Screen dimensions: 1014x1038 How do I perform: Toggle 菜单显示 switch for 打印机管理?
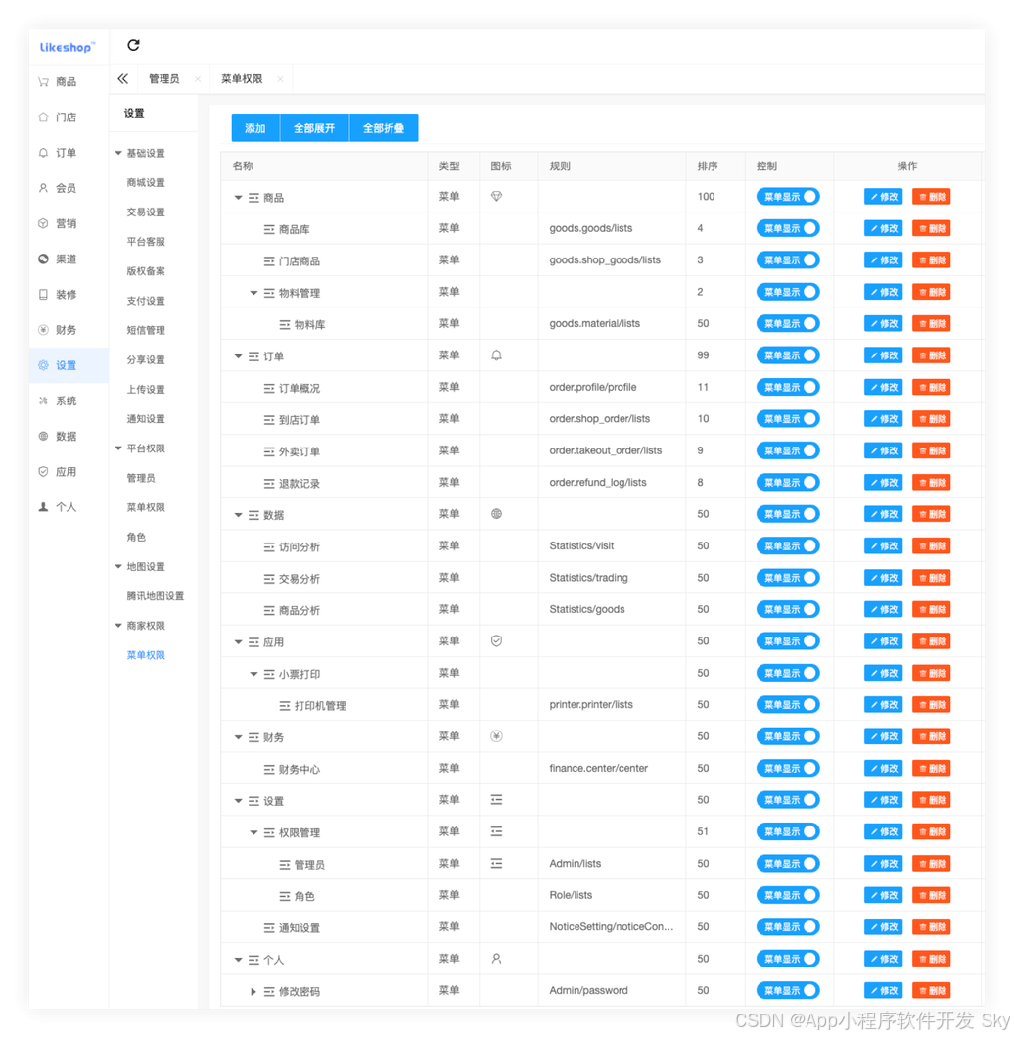pyautogui.click(x=788, y=705)
